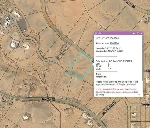The height and width of the screenshot is (128, 150).
Task: Click the Tract: label
Action: (x=98, y=74)
